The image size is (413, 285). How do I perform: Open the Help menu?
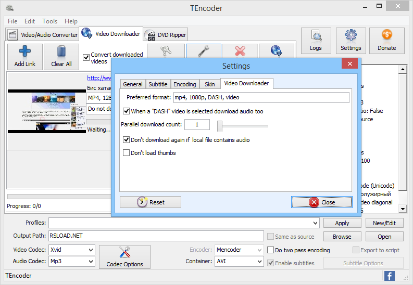(71, 21)
